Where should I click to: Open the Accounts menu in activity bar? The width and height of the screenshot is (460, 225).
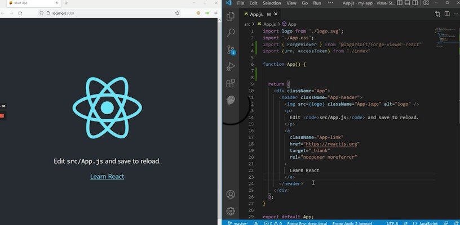(x=231, y=194)
